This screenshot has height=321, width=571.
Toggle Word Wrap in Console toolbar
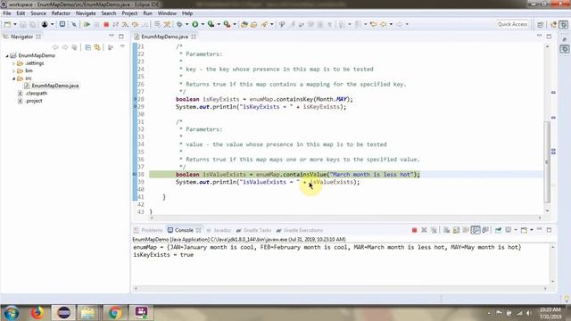tap(466, 230)
